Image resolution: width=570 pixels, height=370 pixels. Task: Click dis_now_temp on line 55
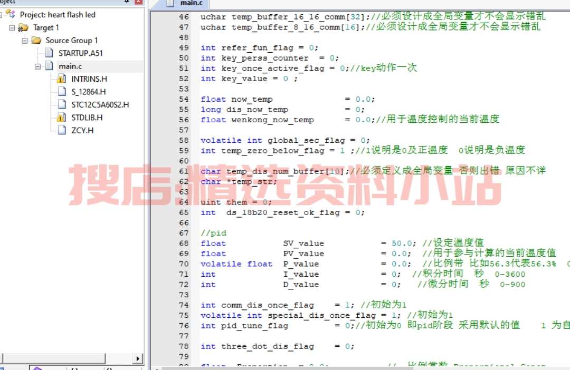coord(257,110)
